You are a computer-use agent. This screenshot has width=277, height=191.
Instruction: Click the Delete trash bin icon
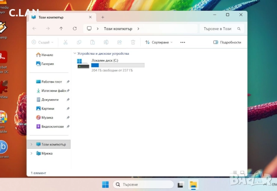click(133, 42)
